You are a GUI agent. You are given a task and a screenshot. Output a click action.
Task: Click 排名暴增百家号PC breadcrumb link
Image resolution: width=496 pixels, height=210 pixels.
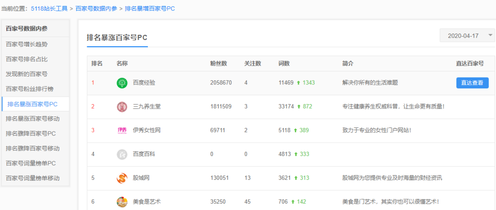click(x=150, y=9)
